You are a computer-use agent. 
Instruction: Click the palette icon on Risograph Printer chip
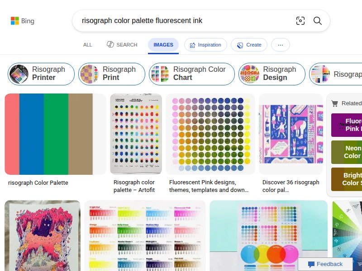coord(18,74)
